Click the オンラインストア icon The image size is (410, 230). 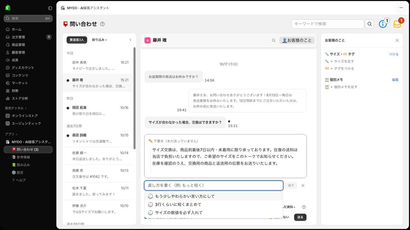point(8,116)
